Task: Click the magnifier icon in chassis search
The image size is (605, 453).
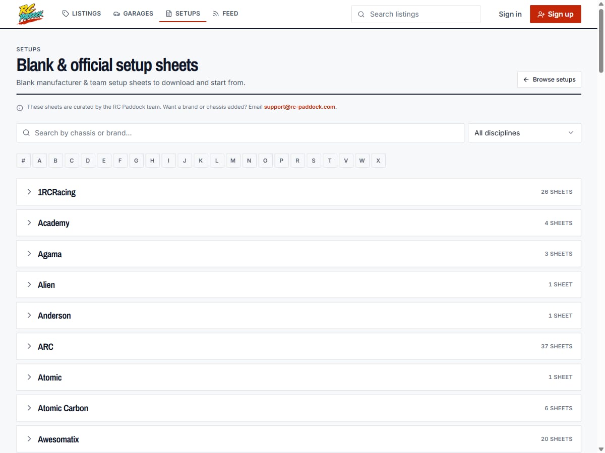Action: (26, 133)
